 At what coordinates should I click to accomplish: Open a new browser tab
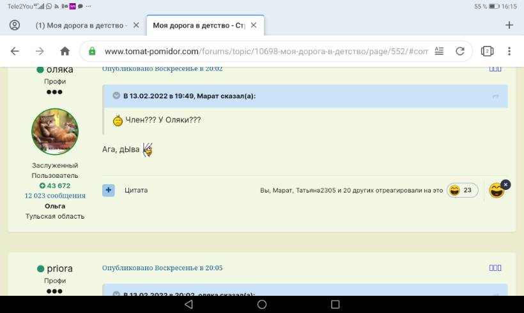[509, 25]
